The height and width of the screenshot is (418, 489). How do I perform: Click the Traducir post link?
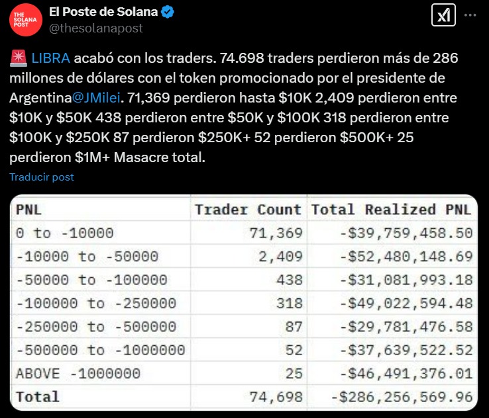pos(42,177)
